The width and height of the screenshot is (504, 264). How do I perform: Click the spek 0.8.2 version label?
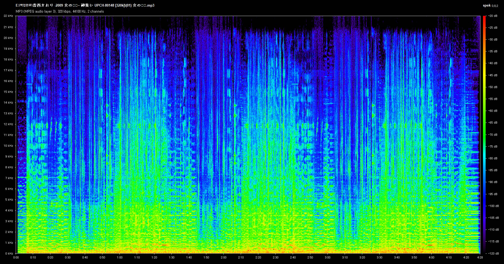point(490,6)
